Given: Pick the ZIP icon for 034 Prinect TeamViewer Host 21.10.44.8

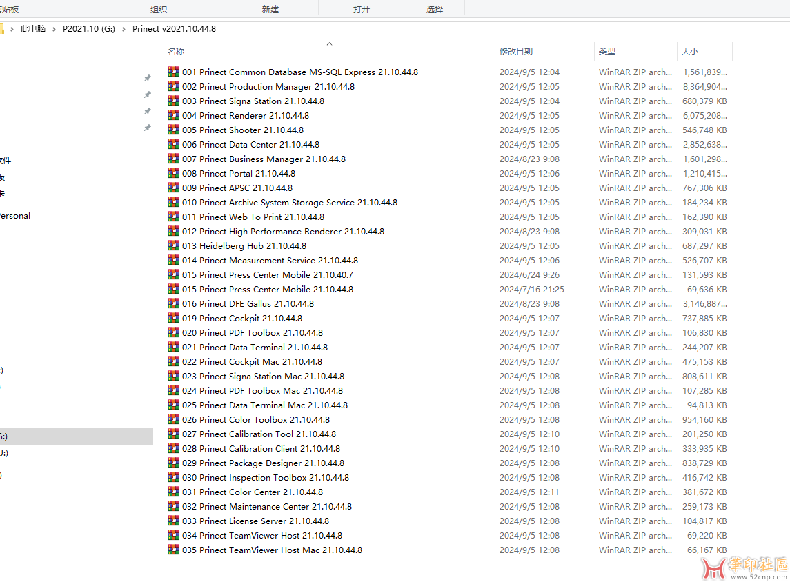Looking at the screenshot, I should [174, 536].
